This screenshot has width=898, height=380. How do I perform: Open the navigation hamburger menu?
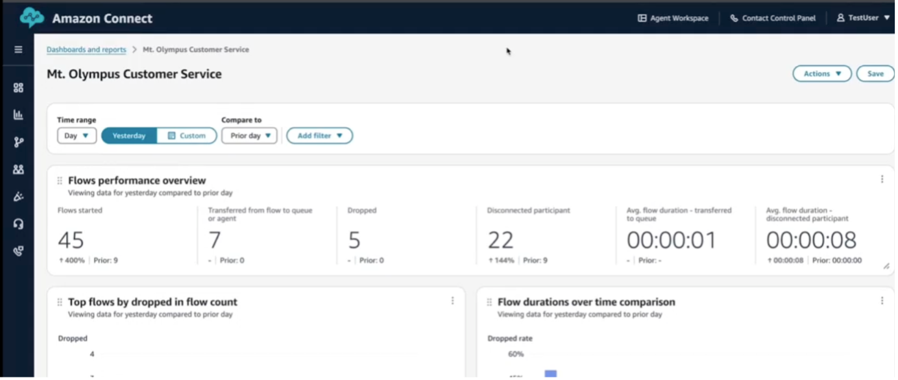point(18,49)
